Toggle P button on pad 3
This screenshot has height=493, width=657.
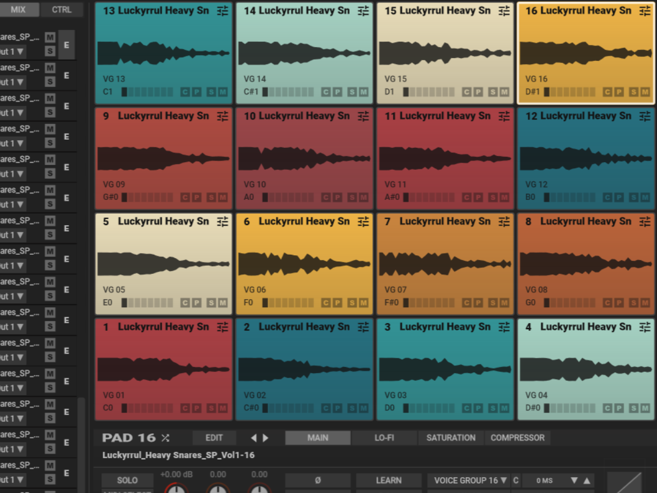(x=478, y=408)
